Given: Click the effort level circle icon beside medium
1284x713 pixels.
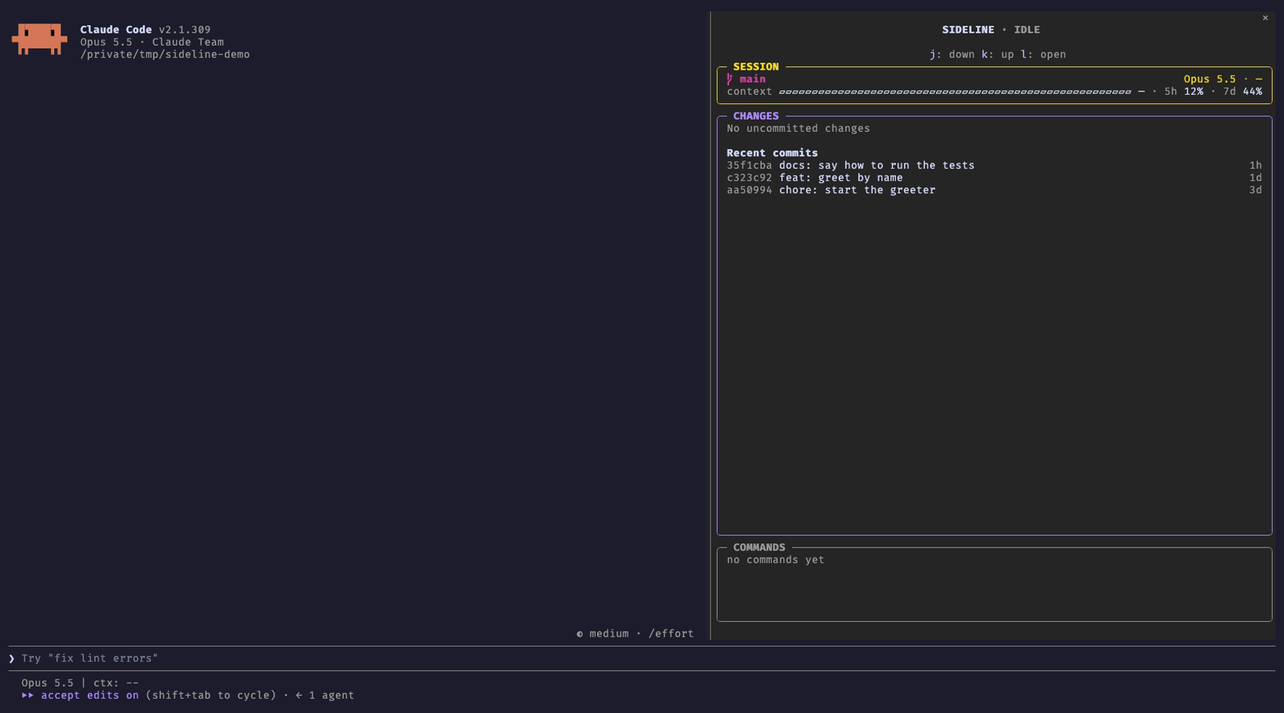Looking at the screenshot, I should 579,634.
